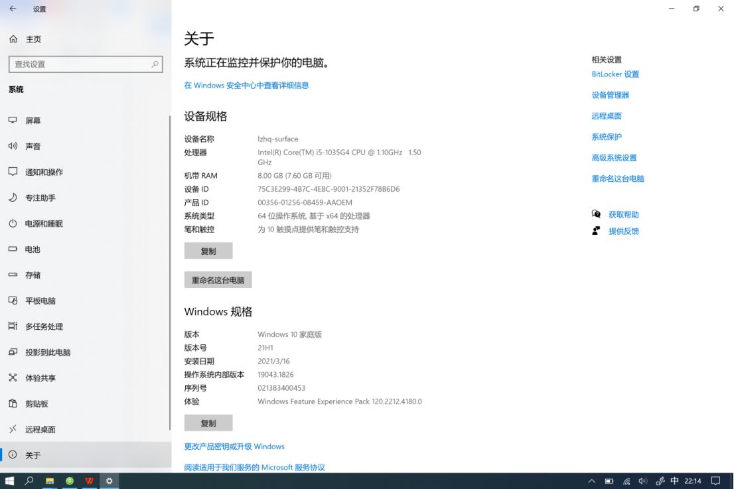
Task: Click the build number 19043.1826
Action: pos(275,374)
